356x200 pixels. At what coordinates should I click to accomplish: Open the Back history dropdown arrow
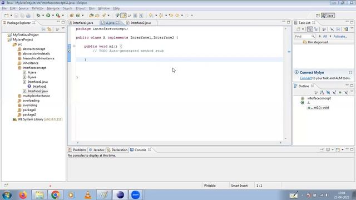[x=182, y=16]
